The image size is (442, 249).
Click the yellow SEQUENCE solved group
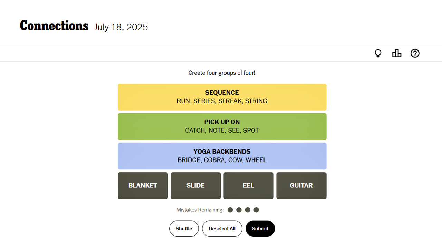pyautogui.click(x=222, y=97)
